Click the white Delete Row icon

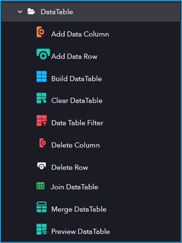pyautogui.click(x=42, y=166)
